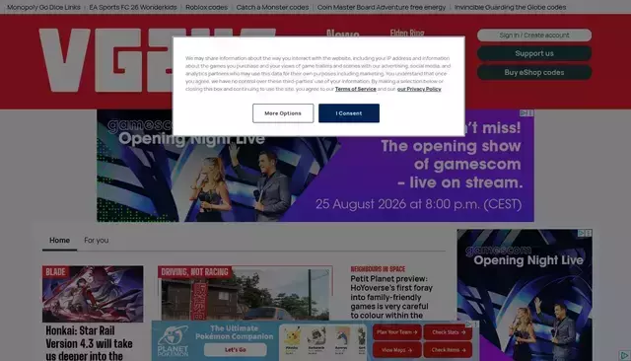Open EA Sports FC 26 Wonderkids link
The image size is (631, 361).
[x=133, y=7]
